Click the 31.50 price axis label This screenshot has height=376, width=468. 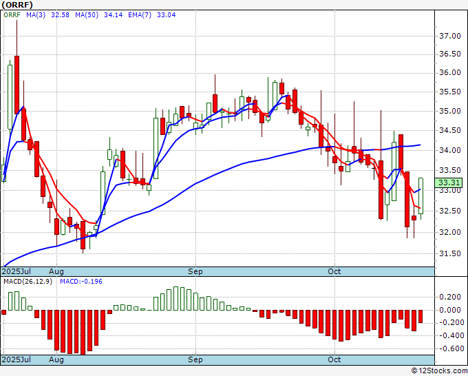pos(450,254)
